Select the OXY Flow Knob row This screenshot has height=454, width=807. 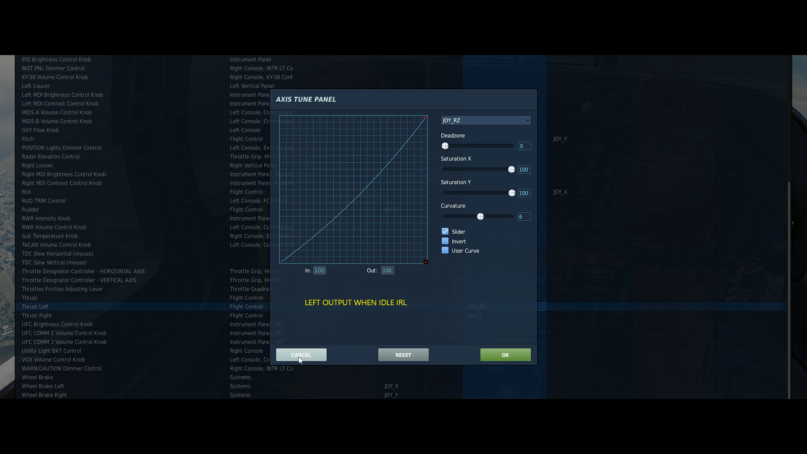coord(401,130)
